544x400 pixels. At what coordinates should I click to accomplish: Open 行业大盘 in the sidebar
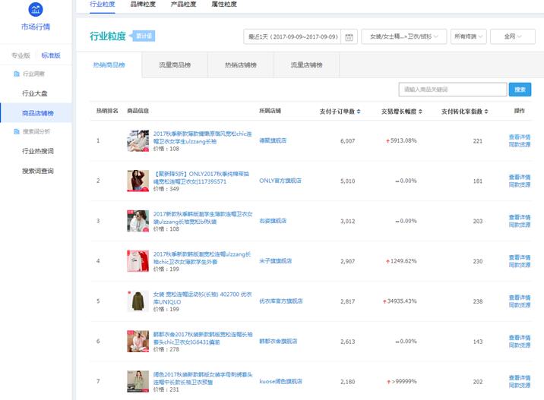click(x=35, y=93)
